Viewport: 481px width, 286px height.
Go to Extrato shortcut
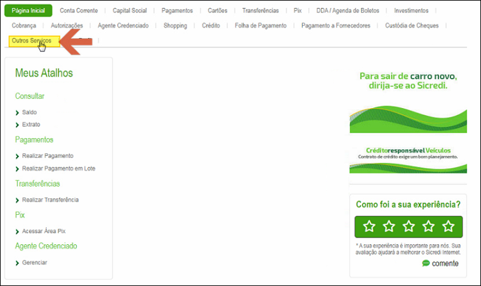tap(31, 125)
